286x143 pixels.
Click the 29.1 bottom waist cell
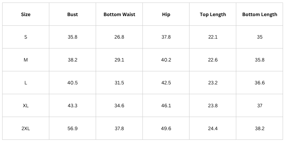coord(119,60)
